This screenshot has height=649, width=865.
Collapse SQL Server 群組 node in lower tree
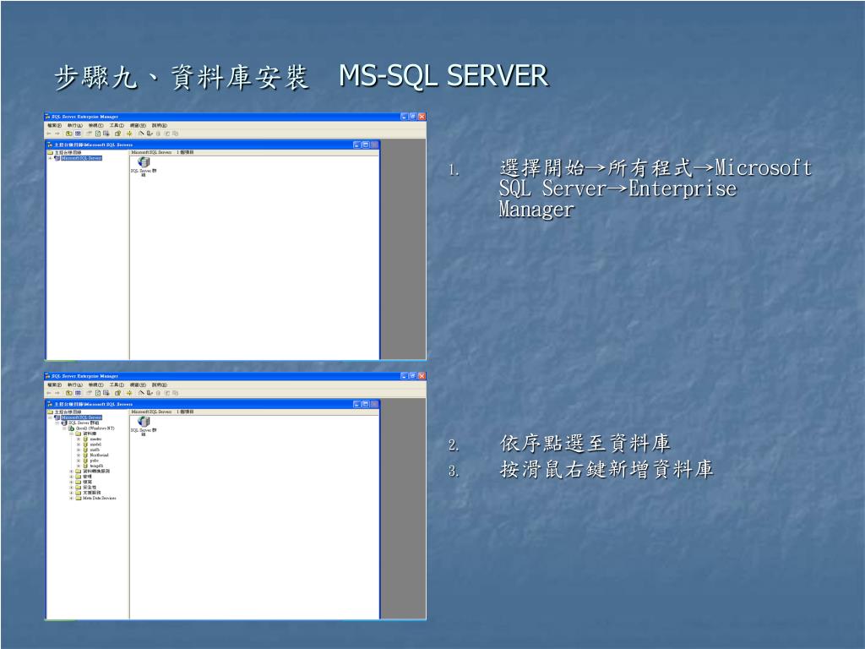point(57,423)
